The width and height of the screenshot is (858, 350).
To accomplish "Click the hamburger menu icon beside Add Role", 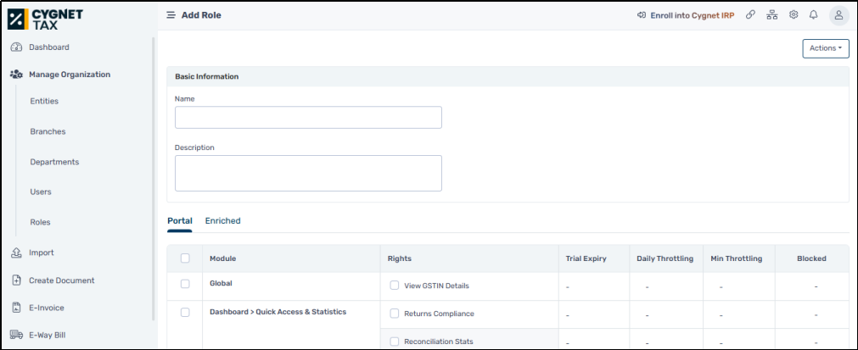I will tap(171, 15).
